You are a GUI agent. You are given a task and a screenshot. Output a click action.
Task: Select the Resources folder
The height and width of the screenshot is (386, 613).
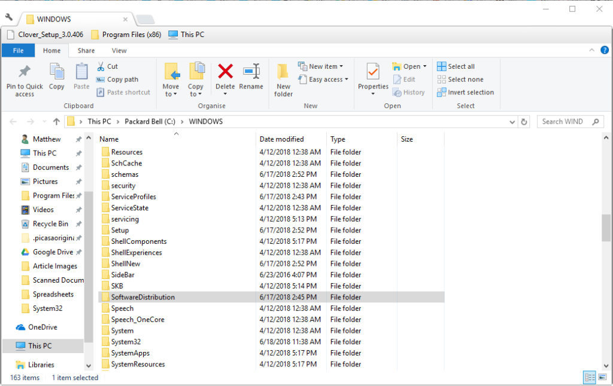[x=271, y=152]
